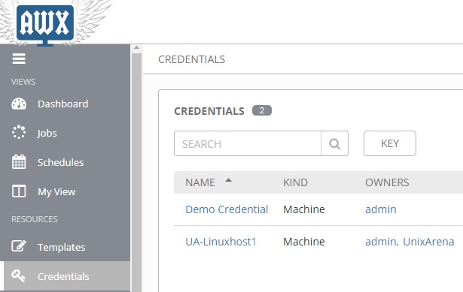Image resolution: width=463 pixels, height=292 pixels.
Task: Click the Credentials key icon
Action: click(18, 276)
